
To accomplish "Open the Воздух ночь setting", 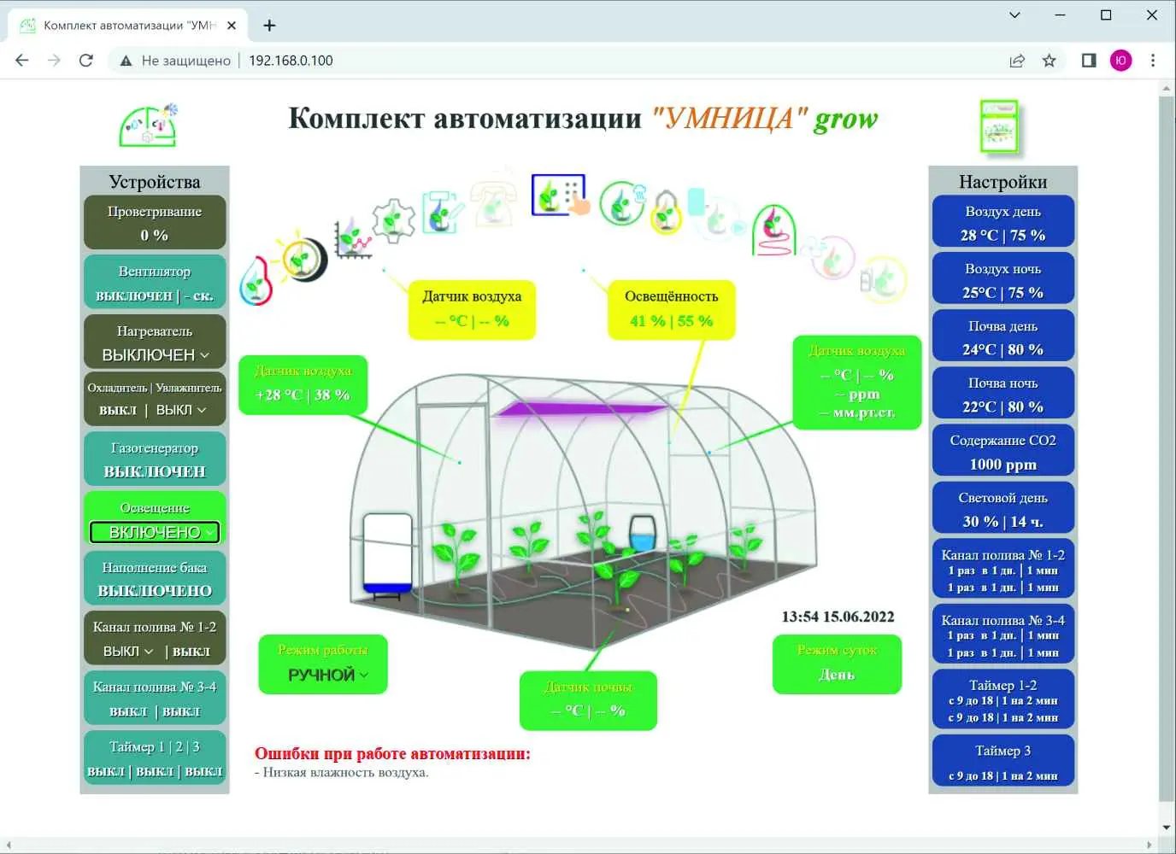I will tap(1003, 280).
